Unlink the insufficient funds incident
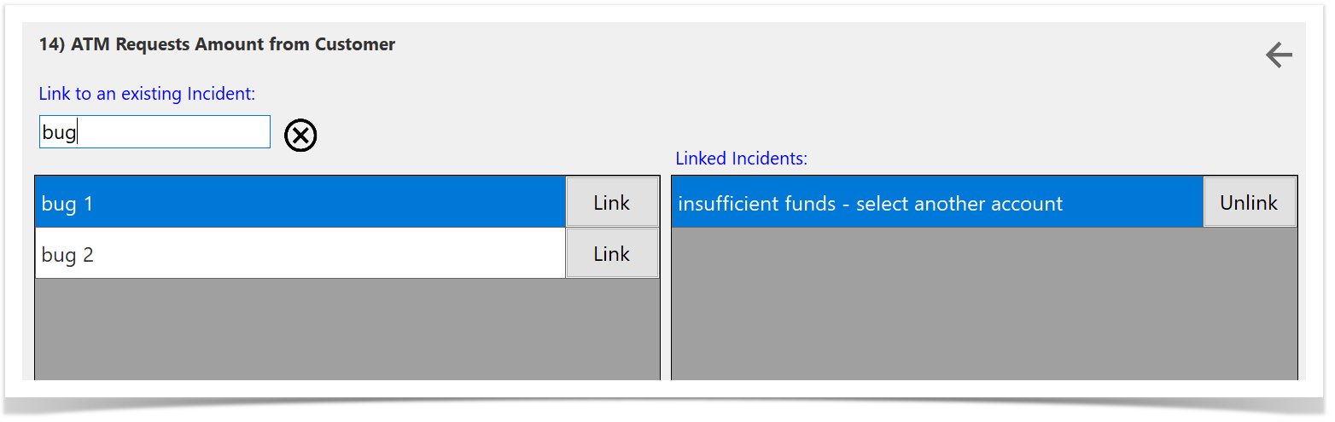 tap(1249, 203)
